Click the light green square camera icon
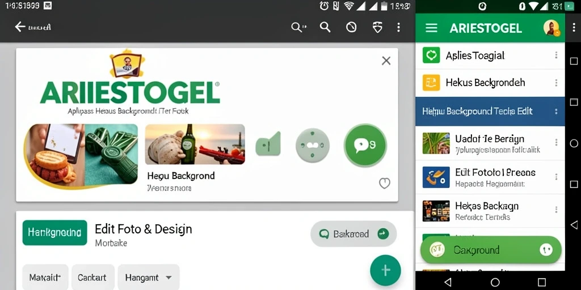This screenshot has height=290, width=581. point(268,144)
